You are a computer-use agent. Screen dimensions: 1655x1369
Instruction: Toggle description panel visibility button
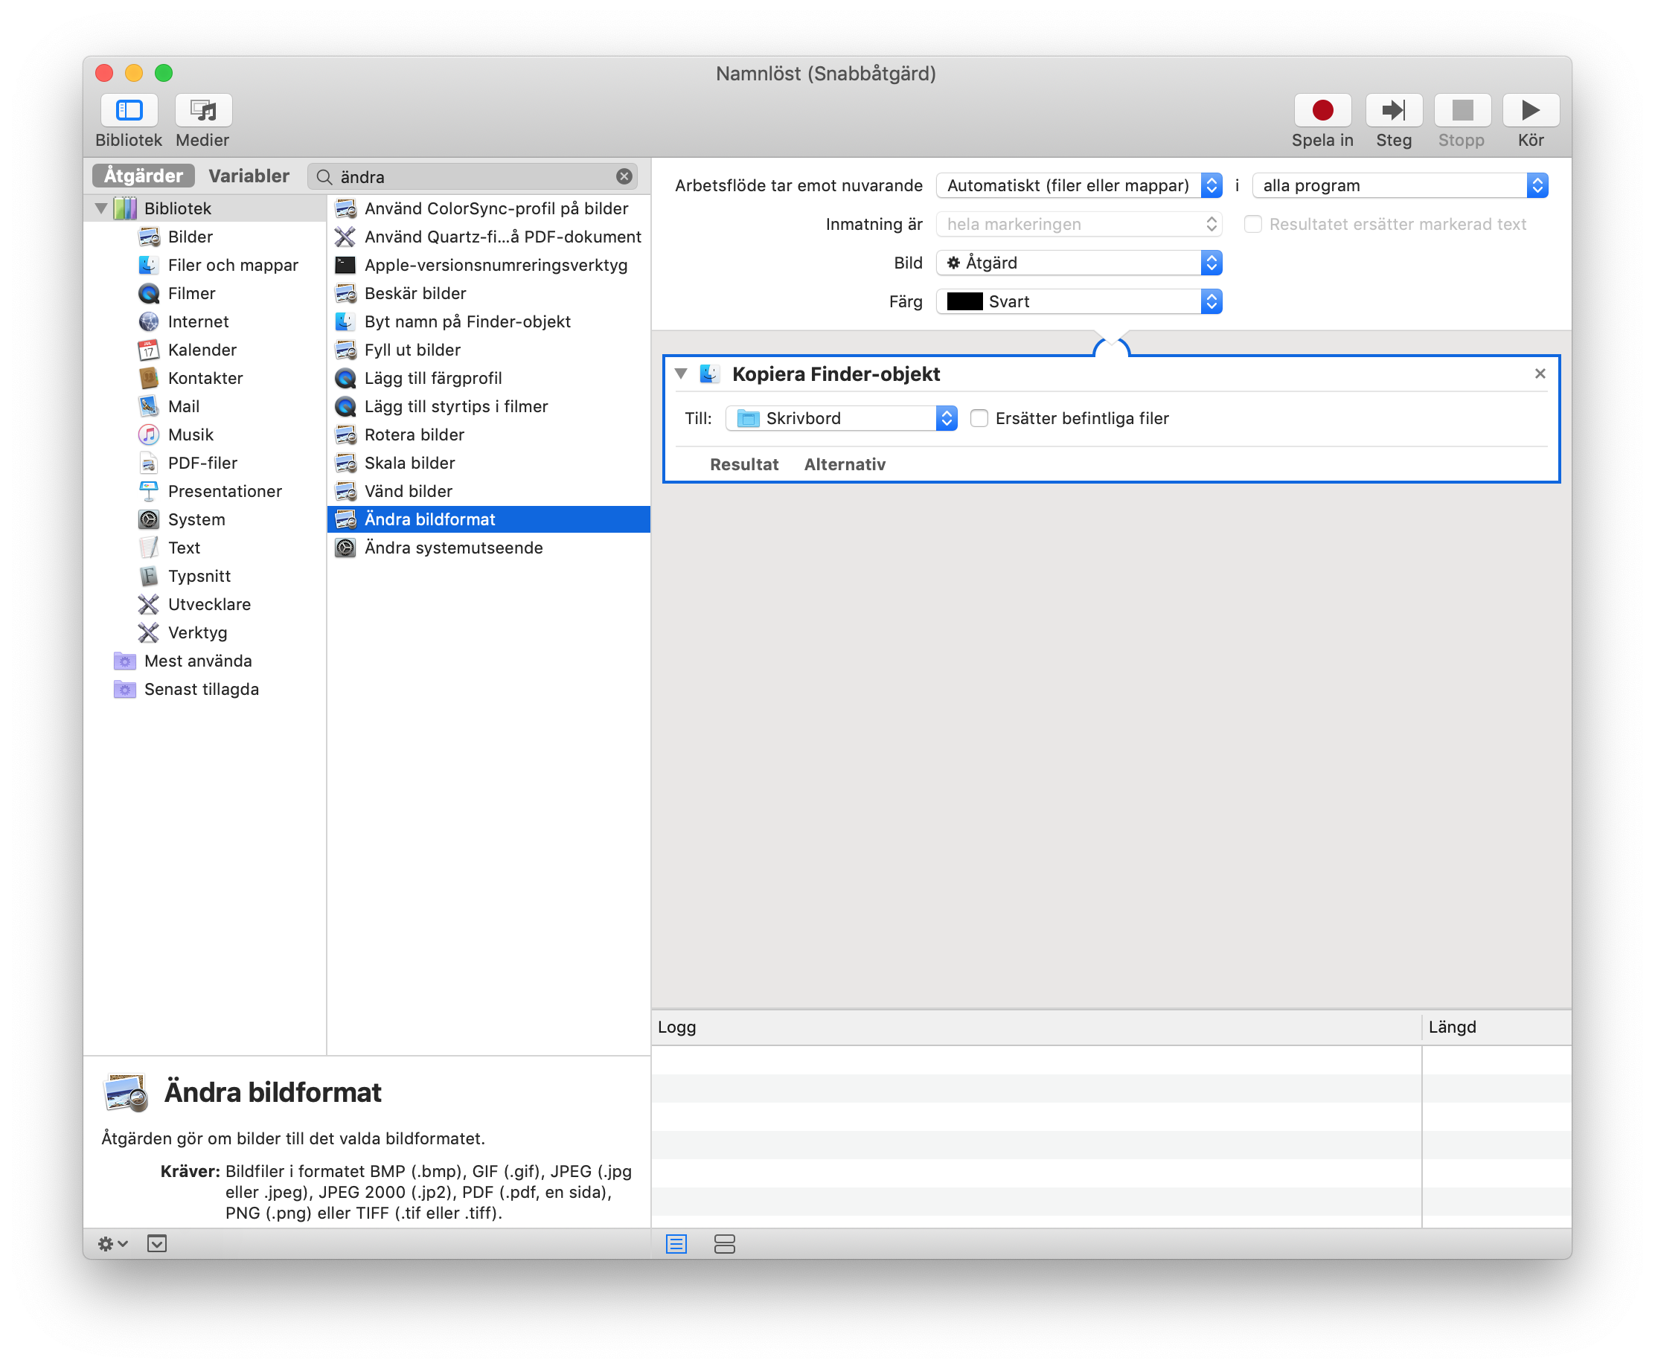157,1244
